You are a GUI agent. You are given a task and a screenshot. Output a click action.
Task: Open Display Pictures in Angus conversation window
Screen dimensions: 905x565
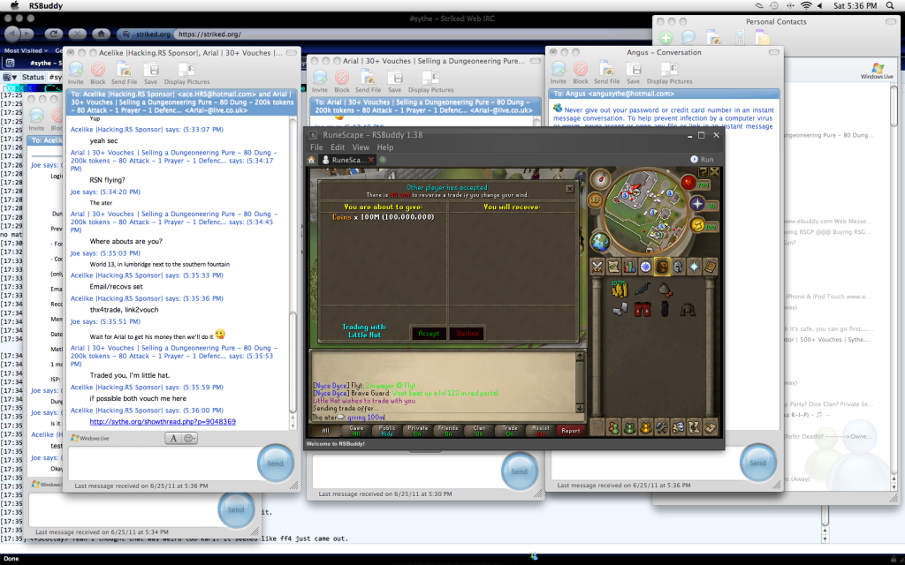tap(670, 72)
